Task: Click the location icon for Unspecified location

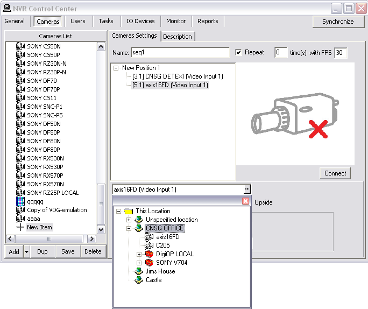Action: (139, 220)
